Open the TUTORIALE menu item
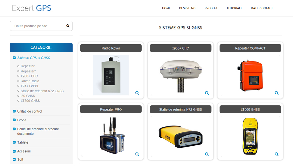The image size is (293, 167). (235, 8)
